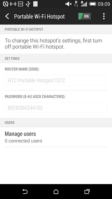Go to Home via navigation bar
This screenshot has height=199, width=112.
click(x=56, y=192)
